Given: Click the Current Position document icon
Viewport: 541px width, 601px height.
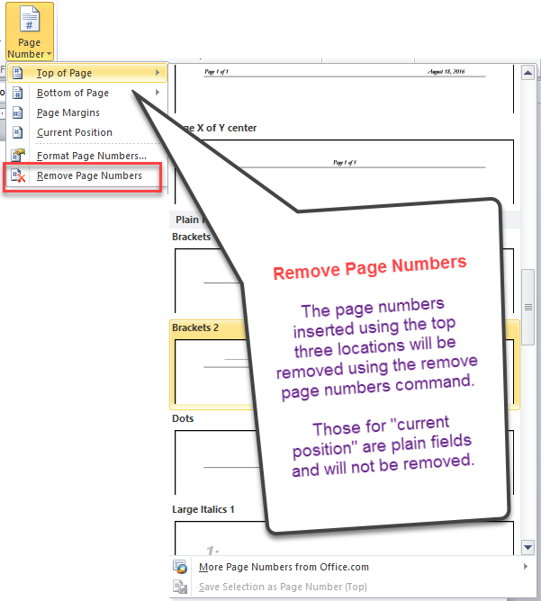Looking at the screenshot, I should tap(18, 132).
